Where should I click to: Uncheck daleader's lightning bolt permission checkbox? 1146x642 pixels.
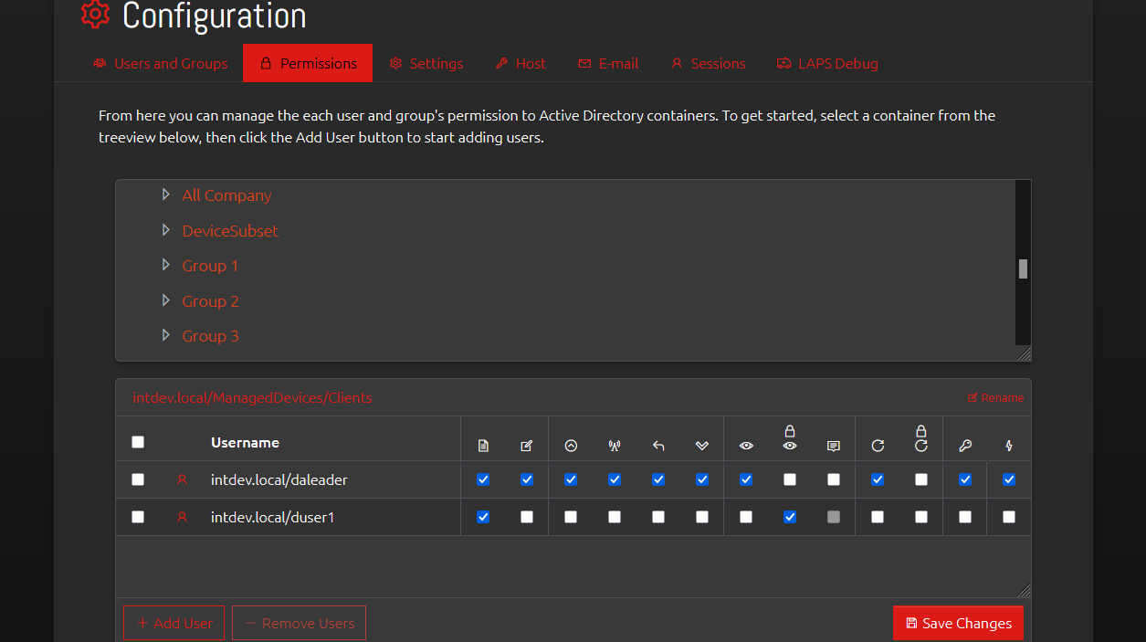pos(1009,479)
